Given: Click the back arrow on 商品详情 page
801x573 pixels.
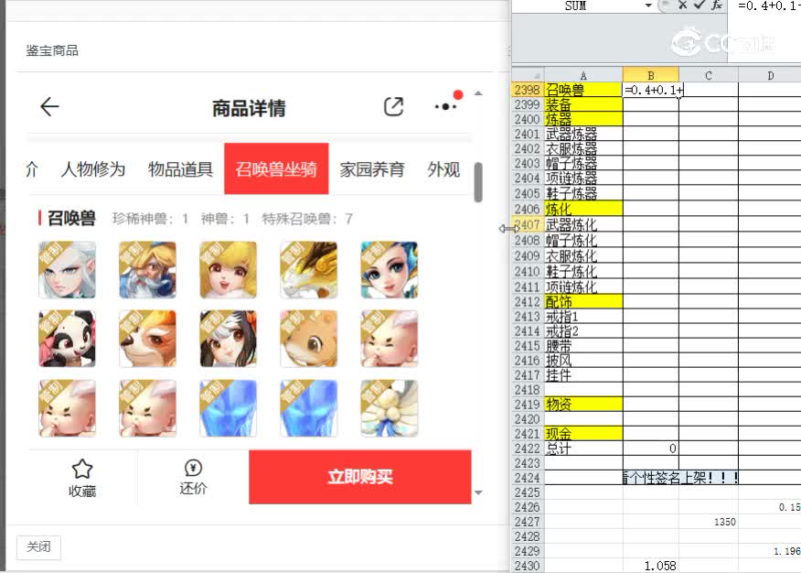Looking at the screenshot, I should (x=49, y=106).
